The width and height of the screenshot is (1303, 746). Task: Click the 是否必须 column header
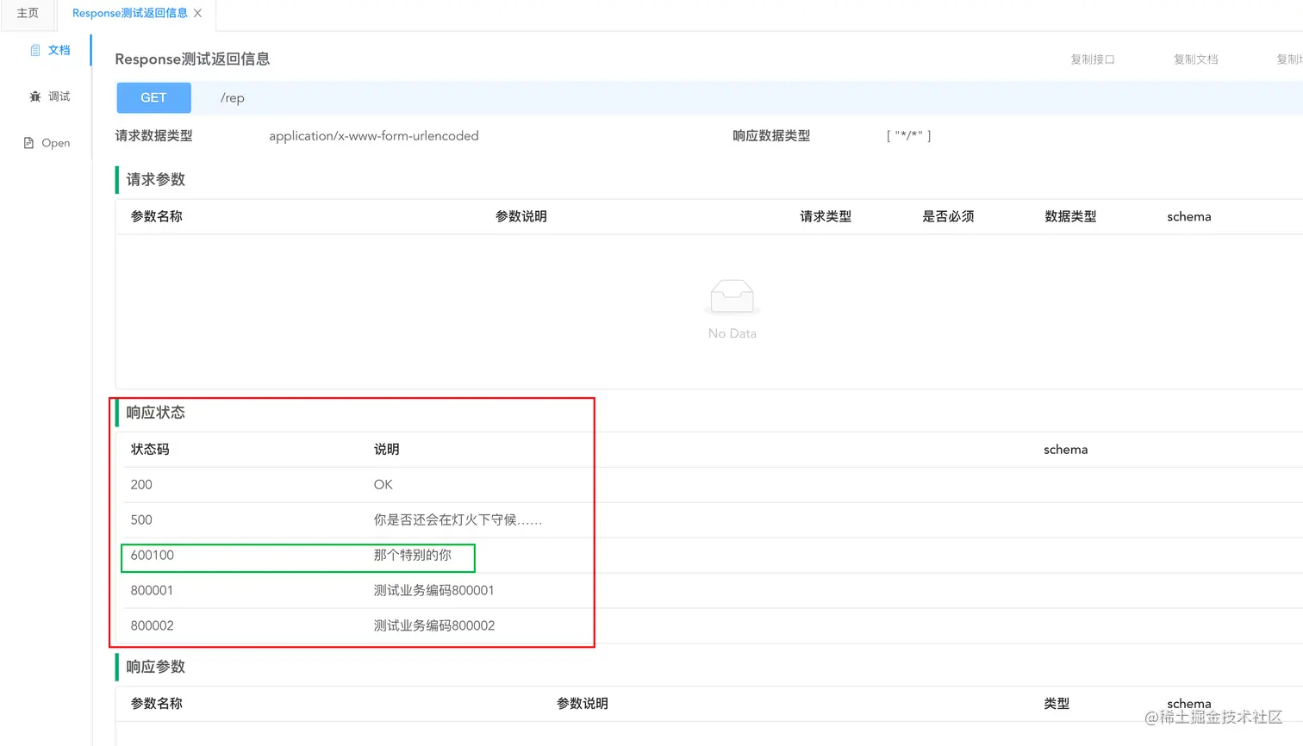click(948, 216)
